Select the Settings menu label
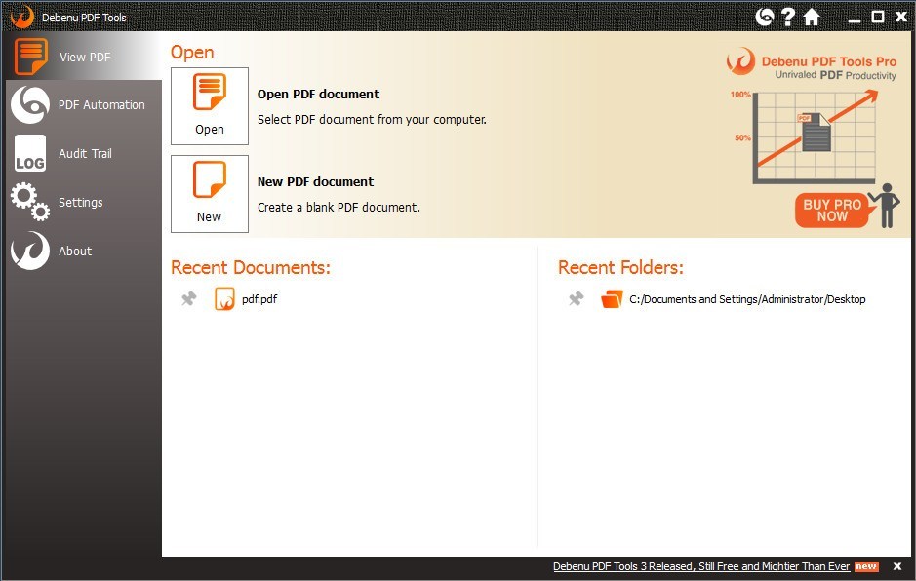Viewport: 916px width, 581px height. click(x=81, y=202)
